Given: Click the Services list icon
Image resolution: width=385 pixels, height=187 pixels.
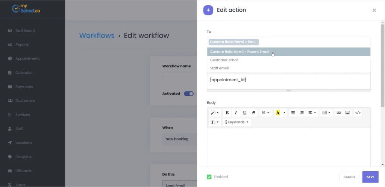Looking at the screenshot, I should coord(10,114).
